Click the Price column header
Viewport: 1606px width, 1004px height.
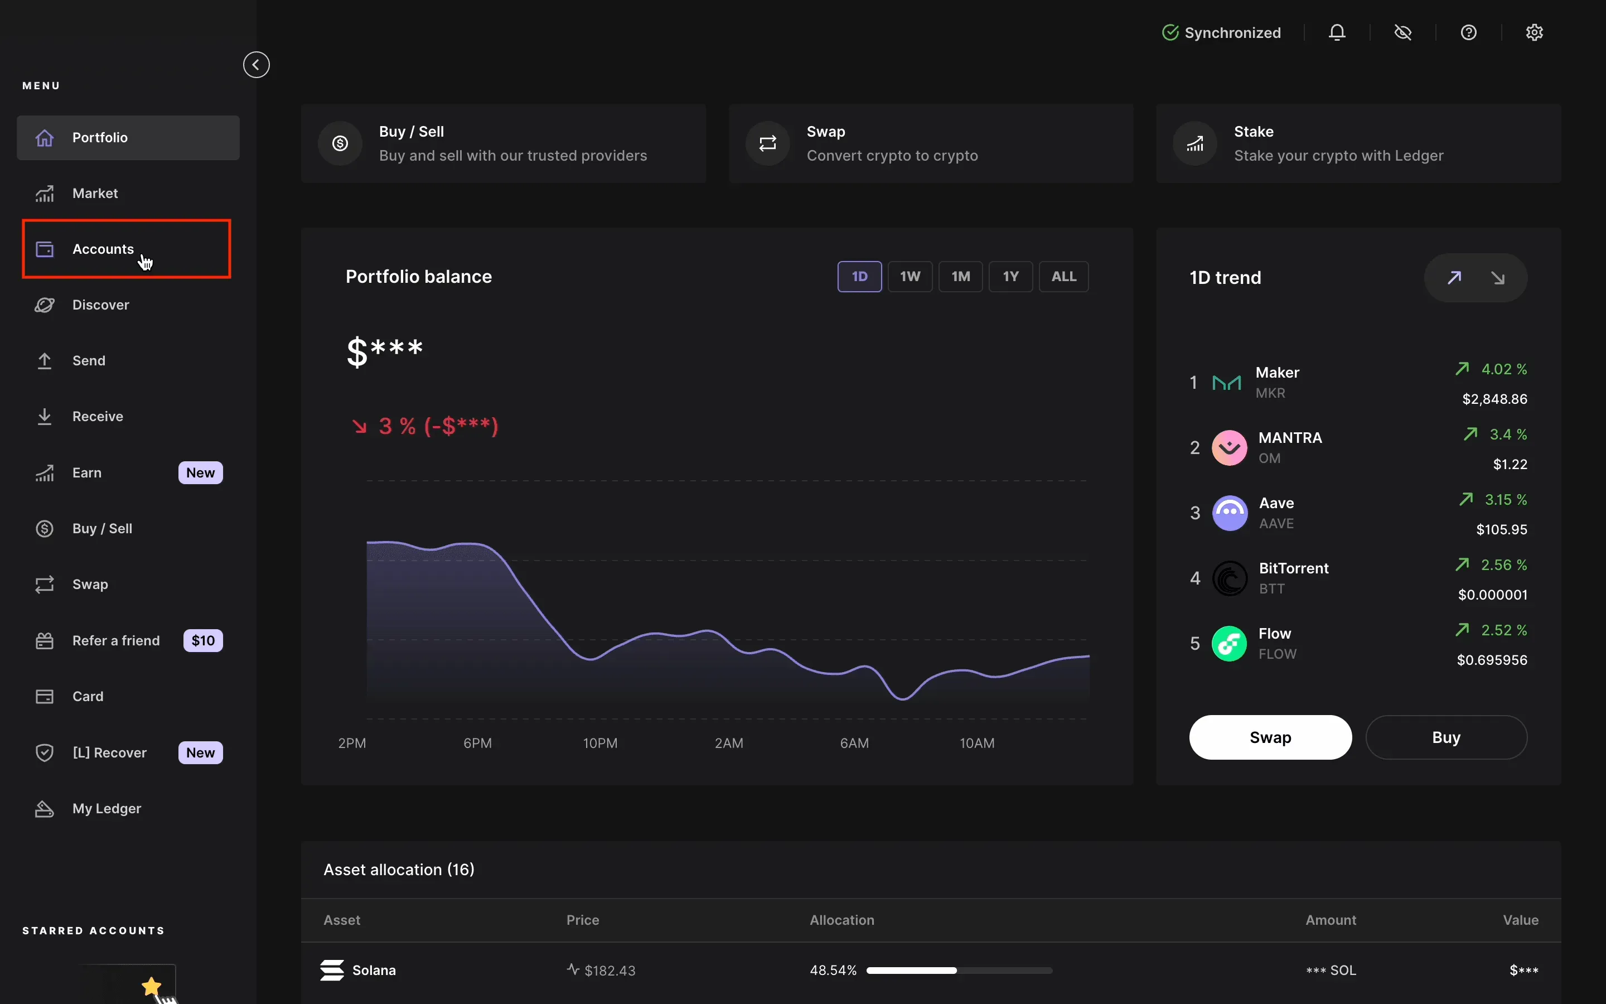coord(583,920)
